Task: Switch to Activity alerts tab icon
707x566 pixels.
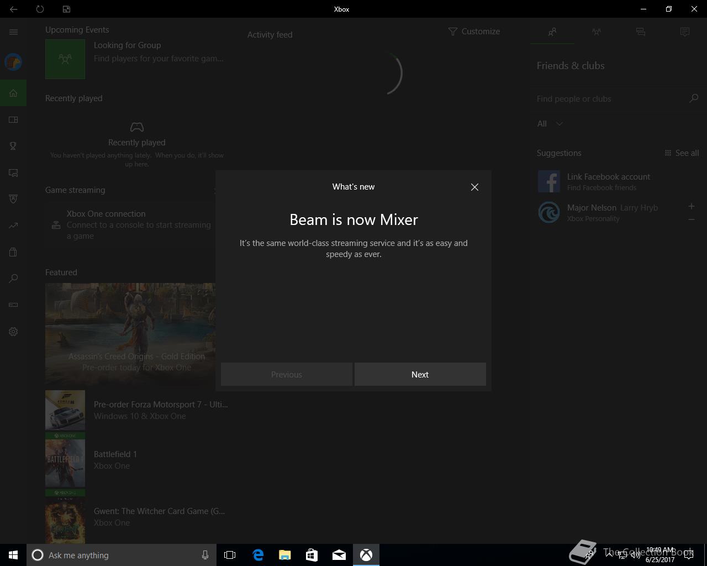Action: click(x=685, y=32)
